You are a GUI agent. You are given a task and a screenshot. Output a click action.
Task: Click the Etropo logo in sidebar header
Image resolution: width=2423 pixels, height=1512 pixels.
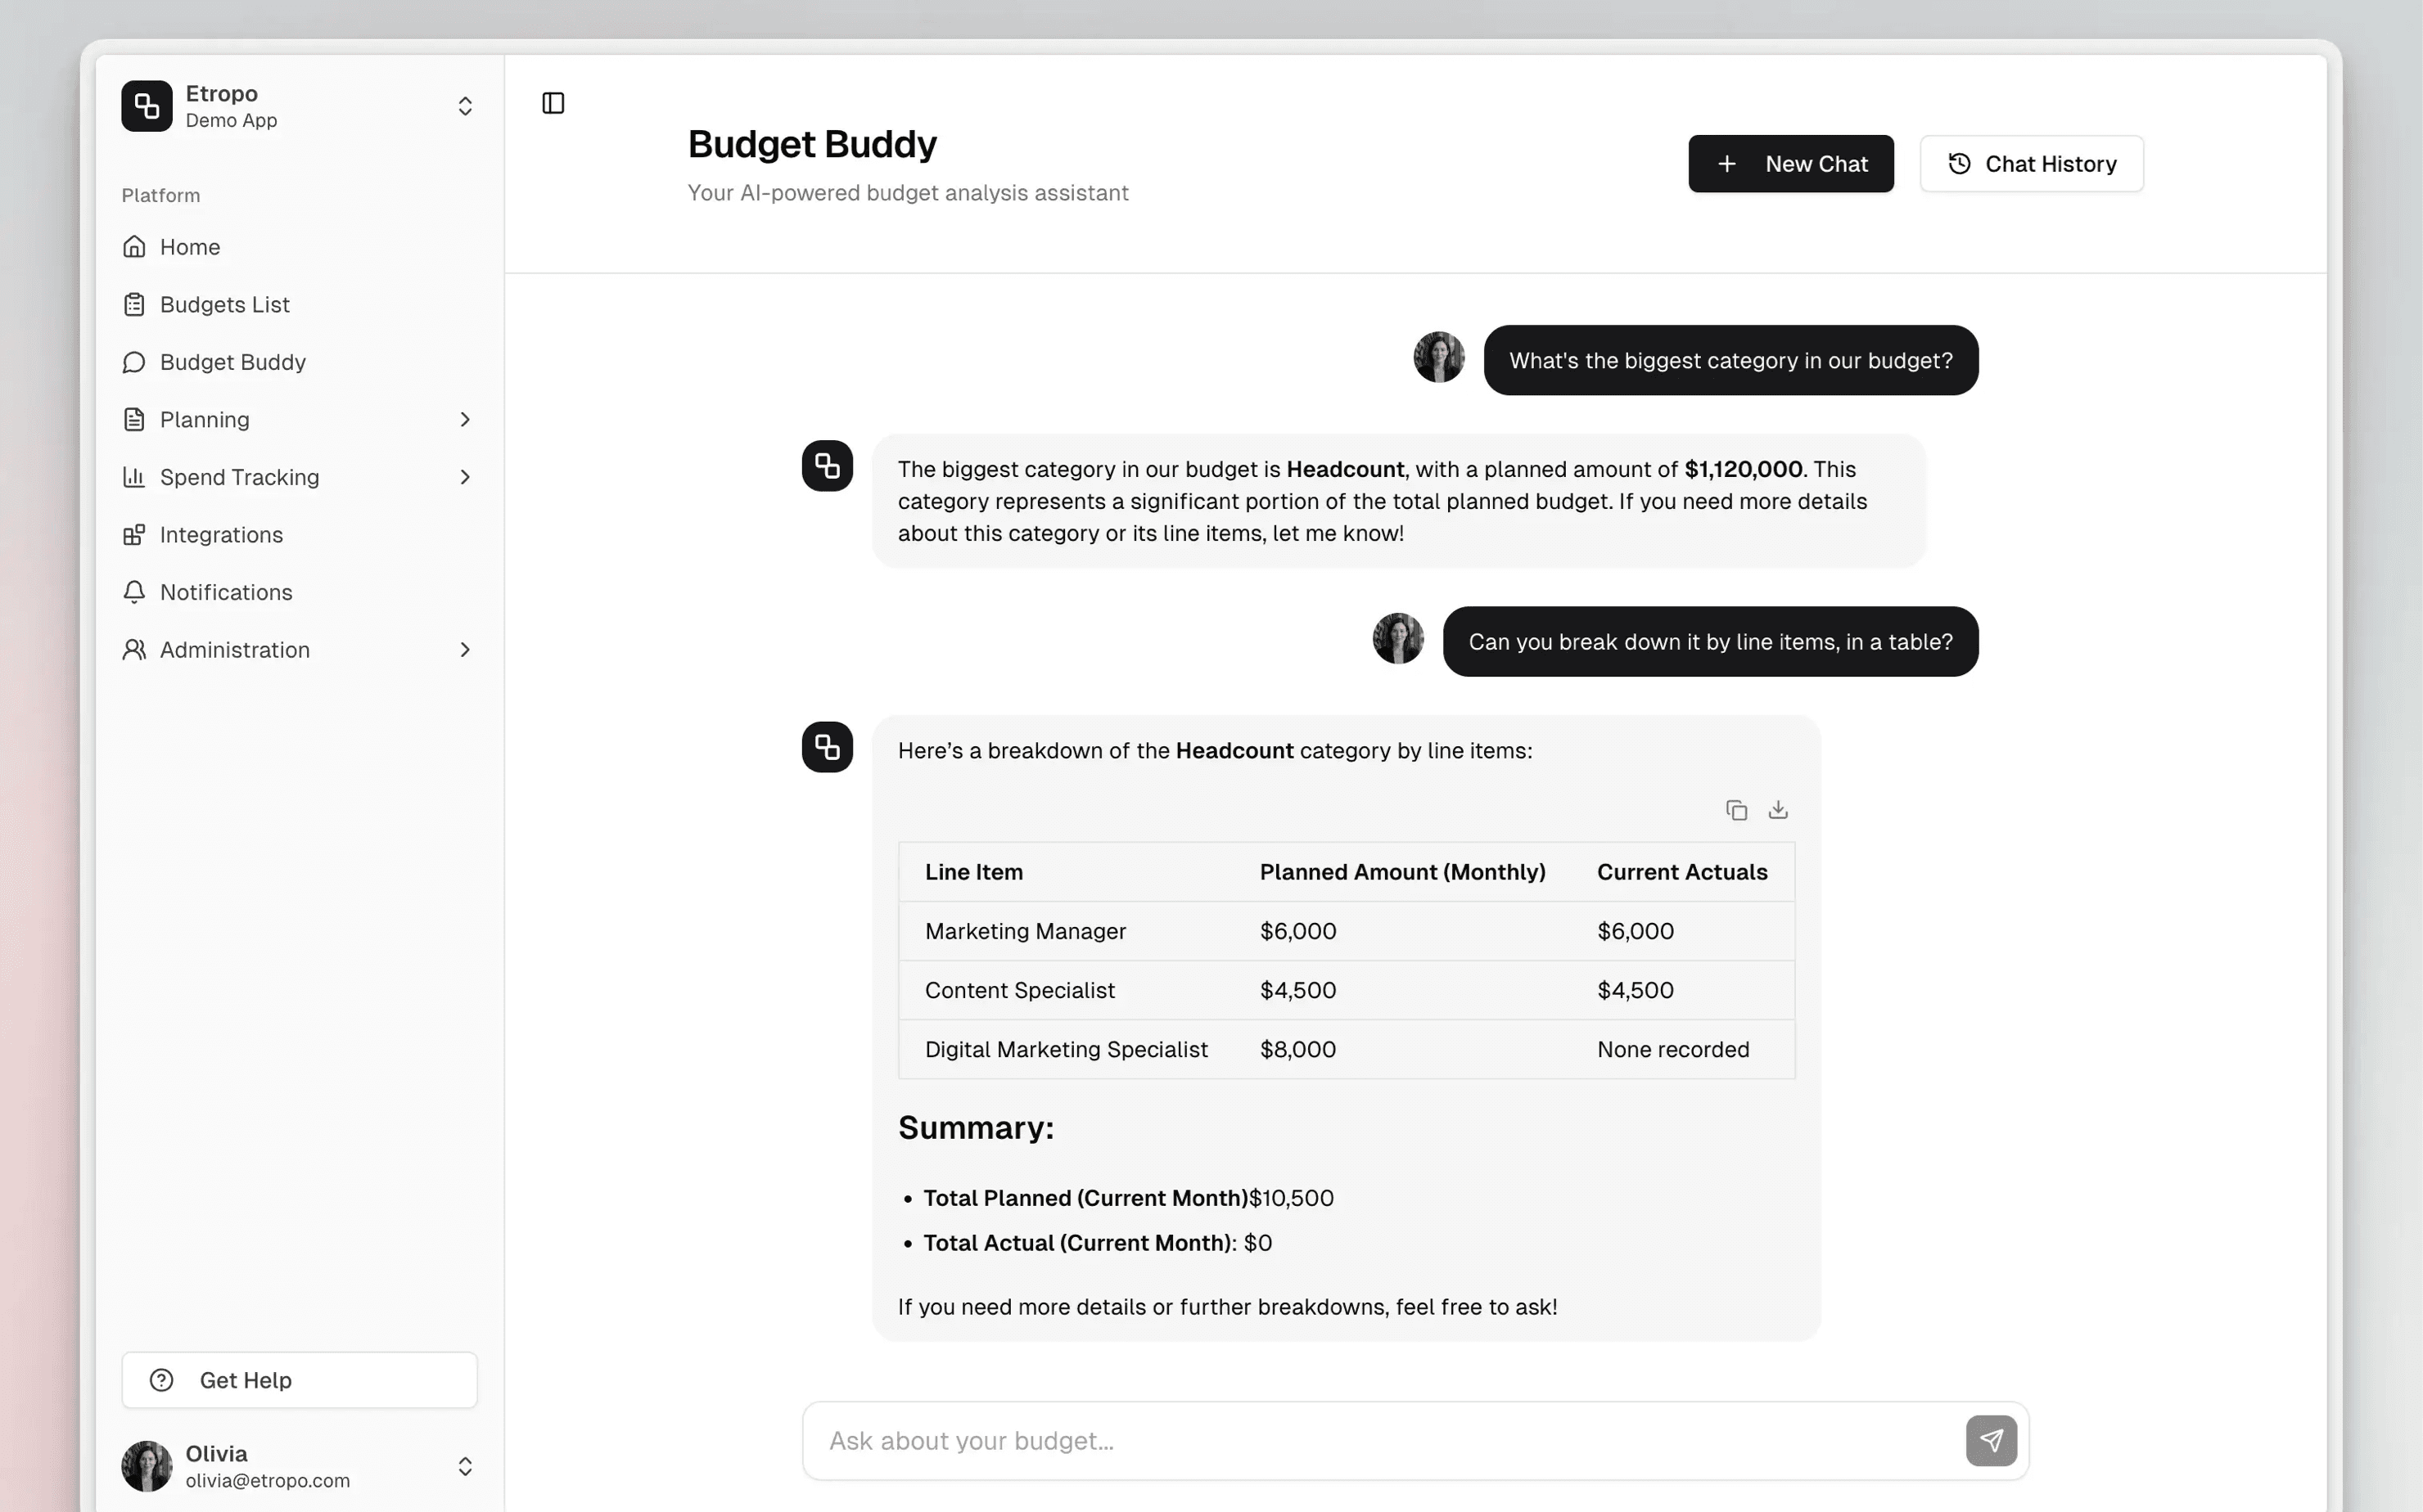point(147,106)
